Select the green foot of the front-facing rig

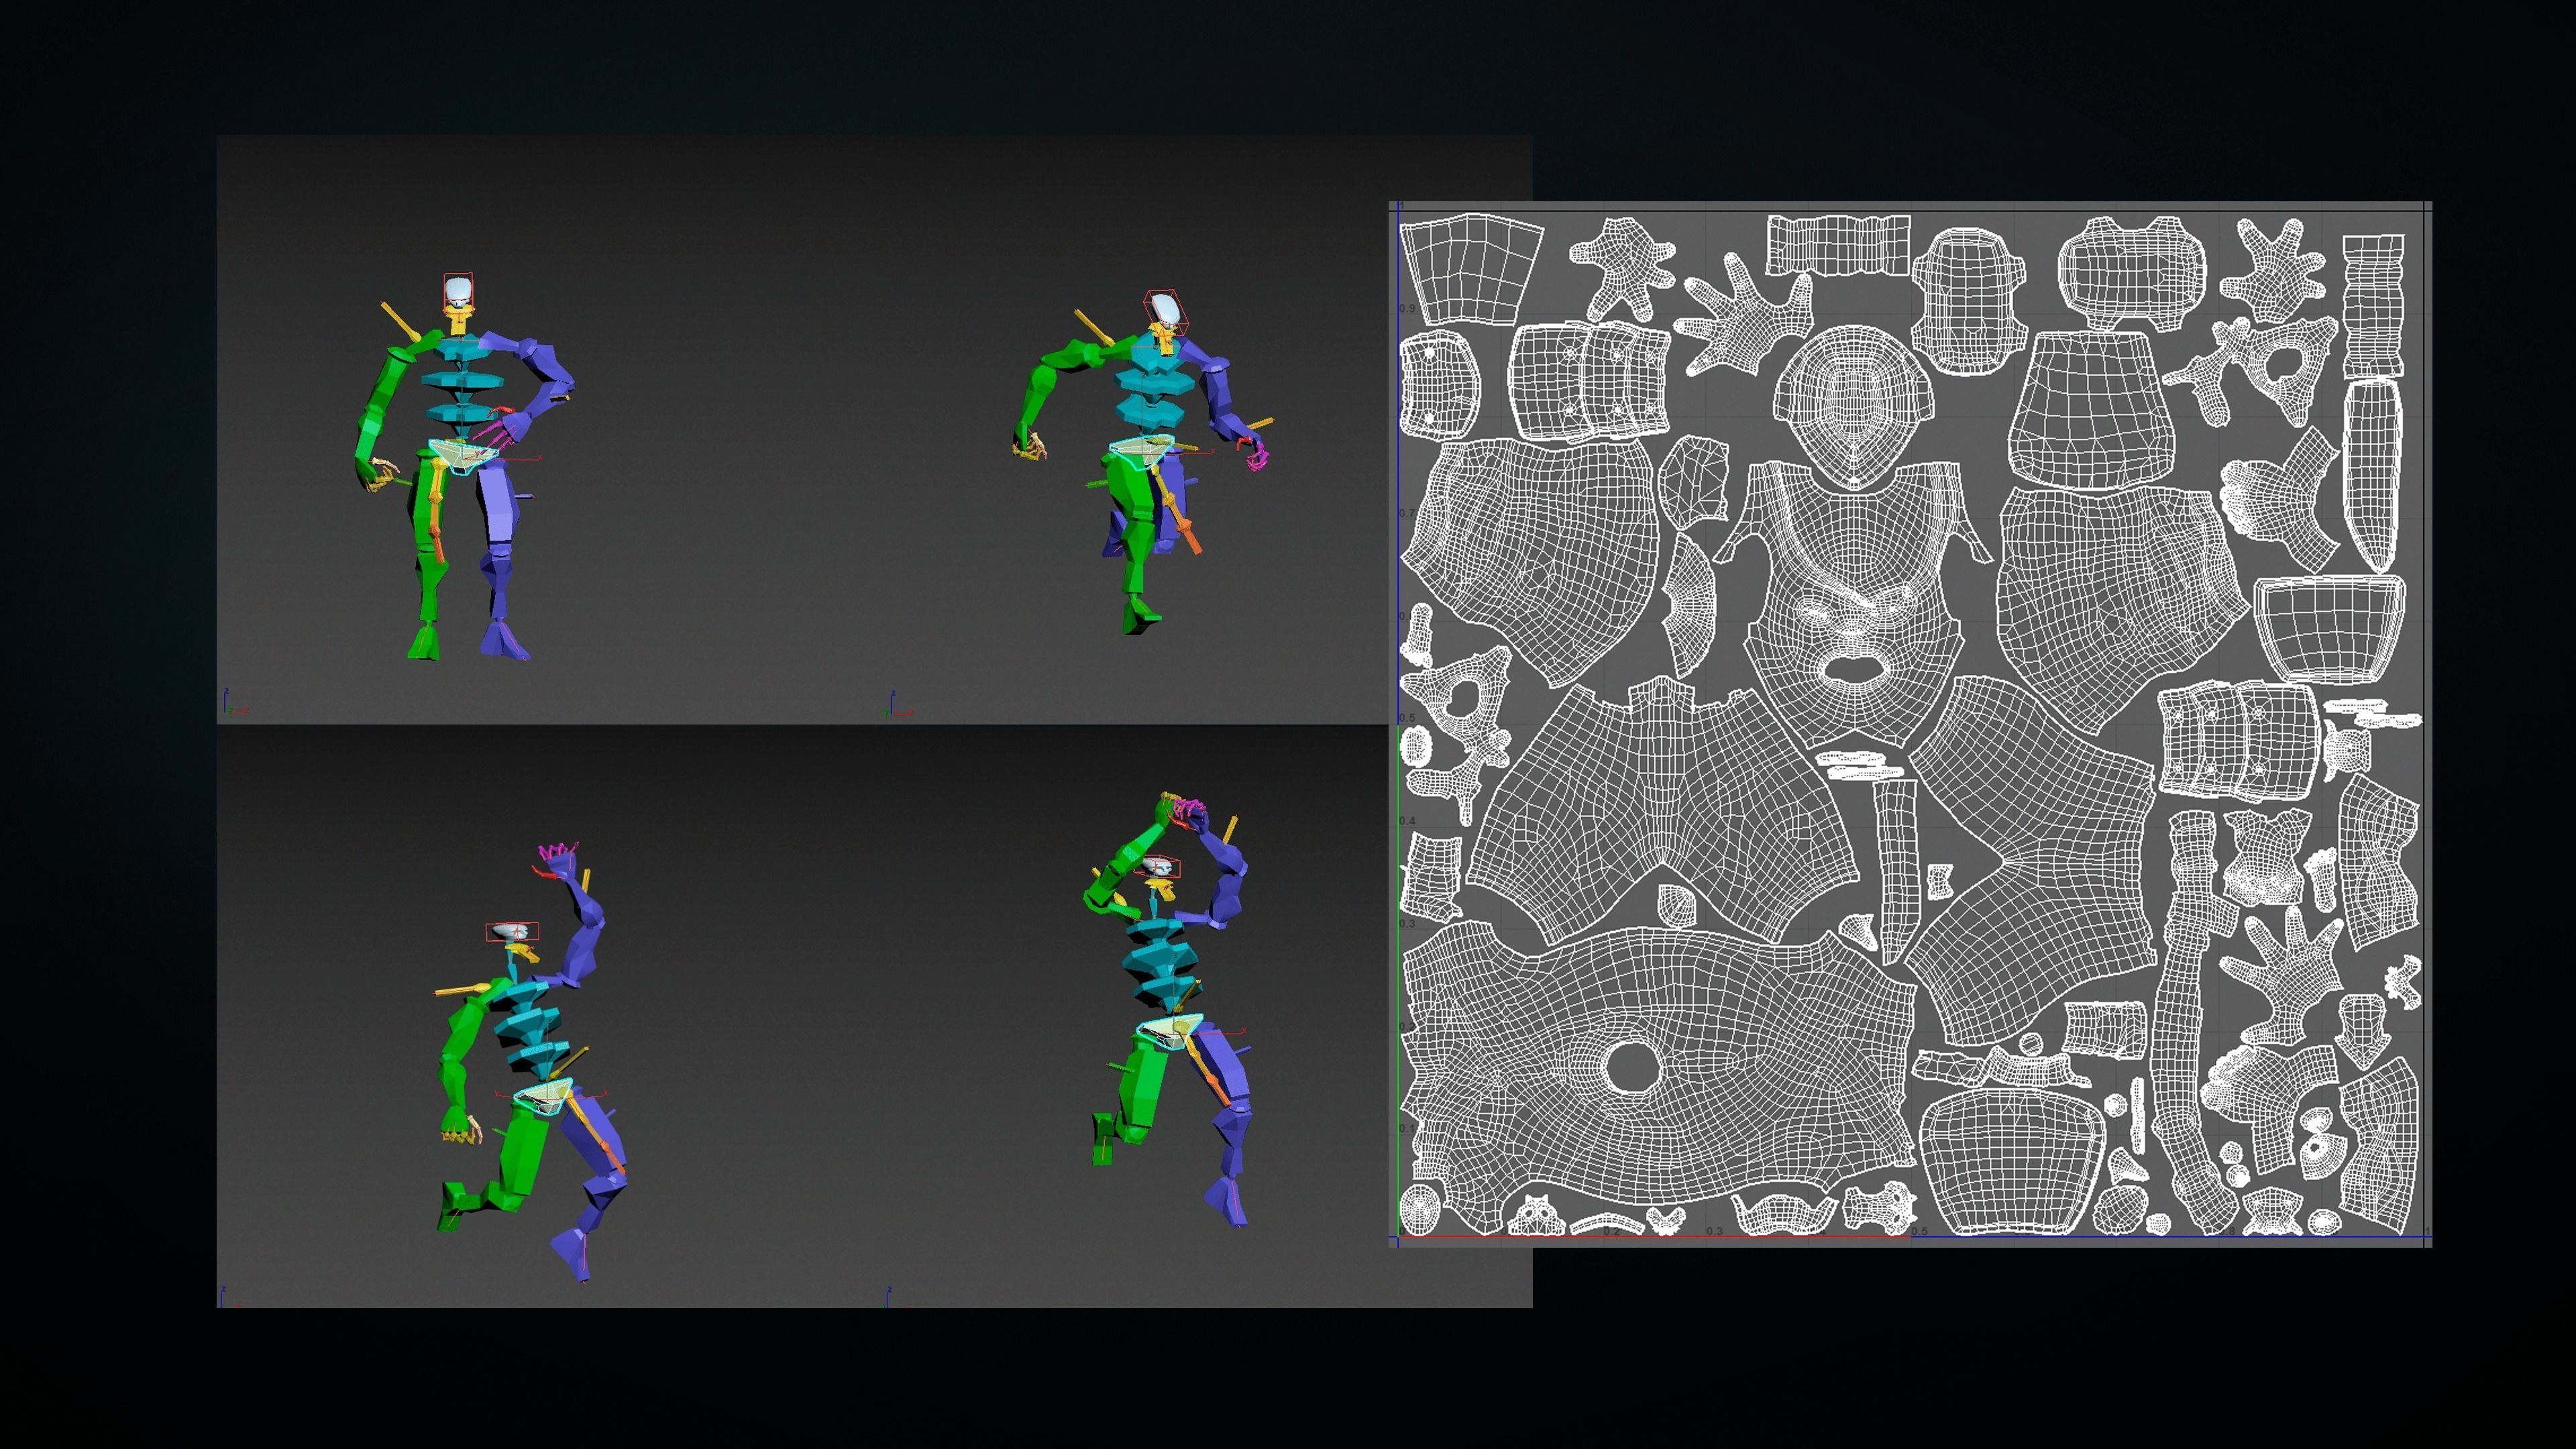424,641
